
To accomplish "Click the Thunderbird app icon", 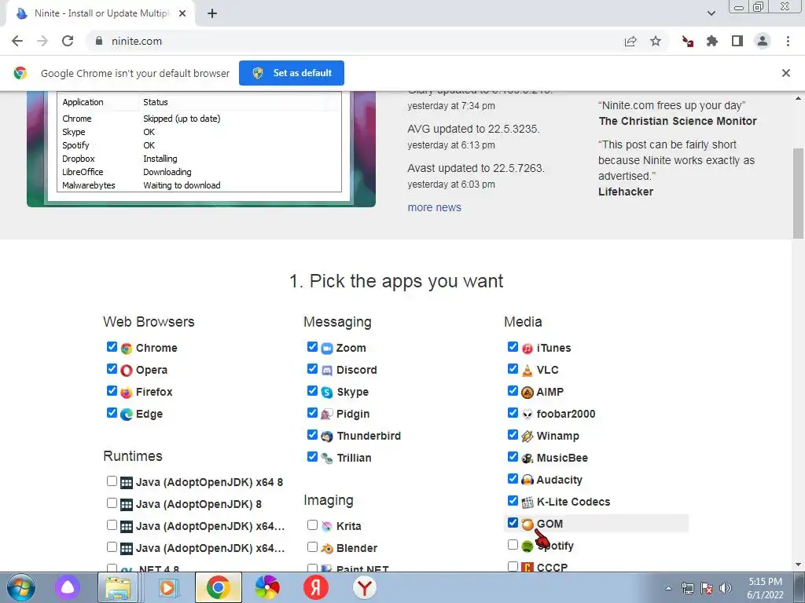I will [x=327, y=437].
